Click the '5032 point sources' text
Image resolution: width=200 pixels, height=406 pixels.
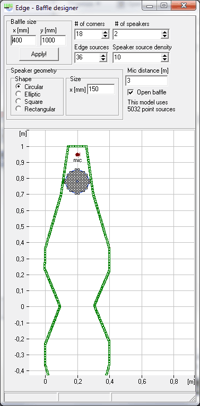151,109
